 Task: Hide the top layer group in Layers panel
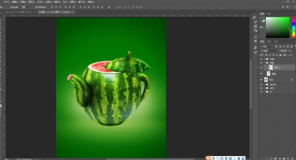(x=261, y=59)
